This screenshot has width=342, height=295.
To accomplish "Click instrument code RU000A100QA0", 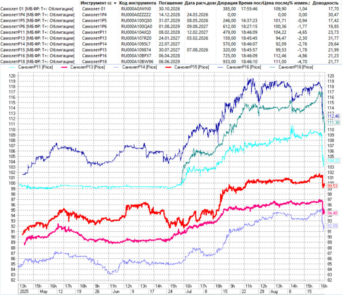I will point(137,26).
